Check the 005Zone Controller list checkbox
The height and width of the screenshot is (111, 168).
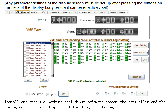pyautogui.click(x=25, y=53)
